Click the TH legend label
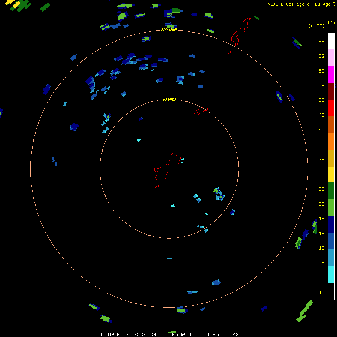The width and height of the screenshot is (337, 337). [322, 292]
